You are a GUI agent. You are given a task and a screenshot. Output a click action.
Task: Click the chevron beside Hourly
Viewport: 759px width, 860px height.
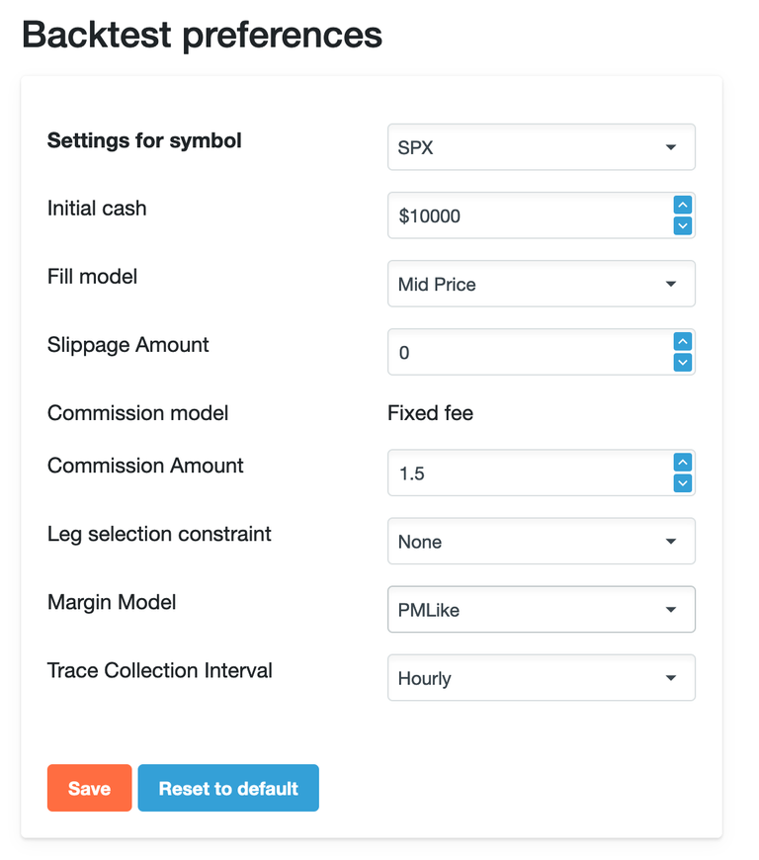pyautogui.click(x=671, y=677)
